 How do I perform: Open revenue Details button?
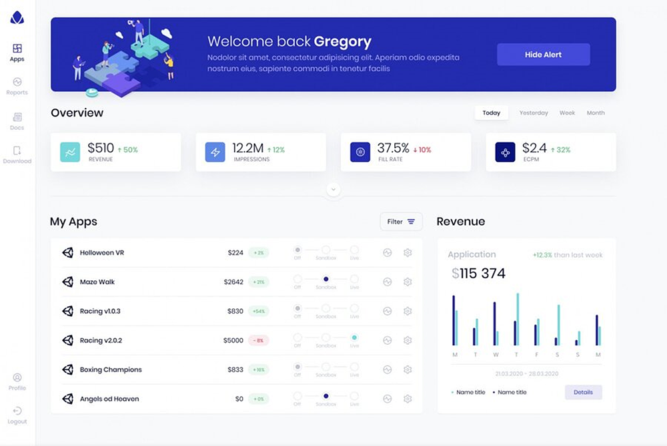click(583, 392)
